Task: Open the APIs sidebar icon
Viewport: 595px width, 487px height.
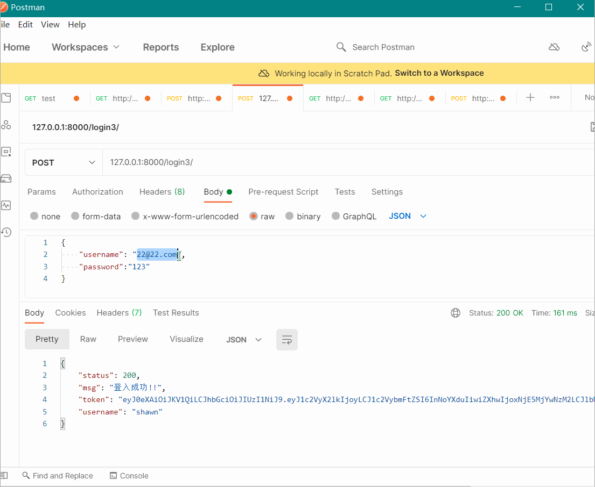Action: (x=6, y=125)
